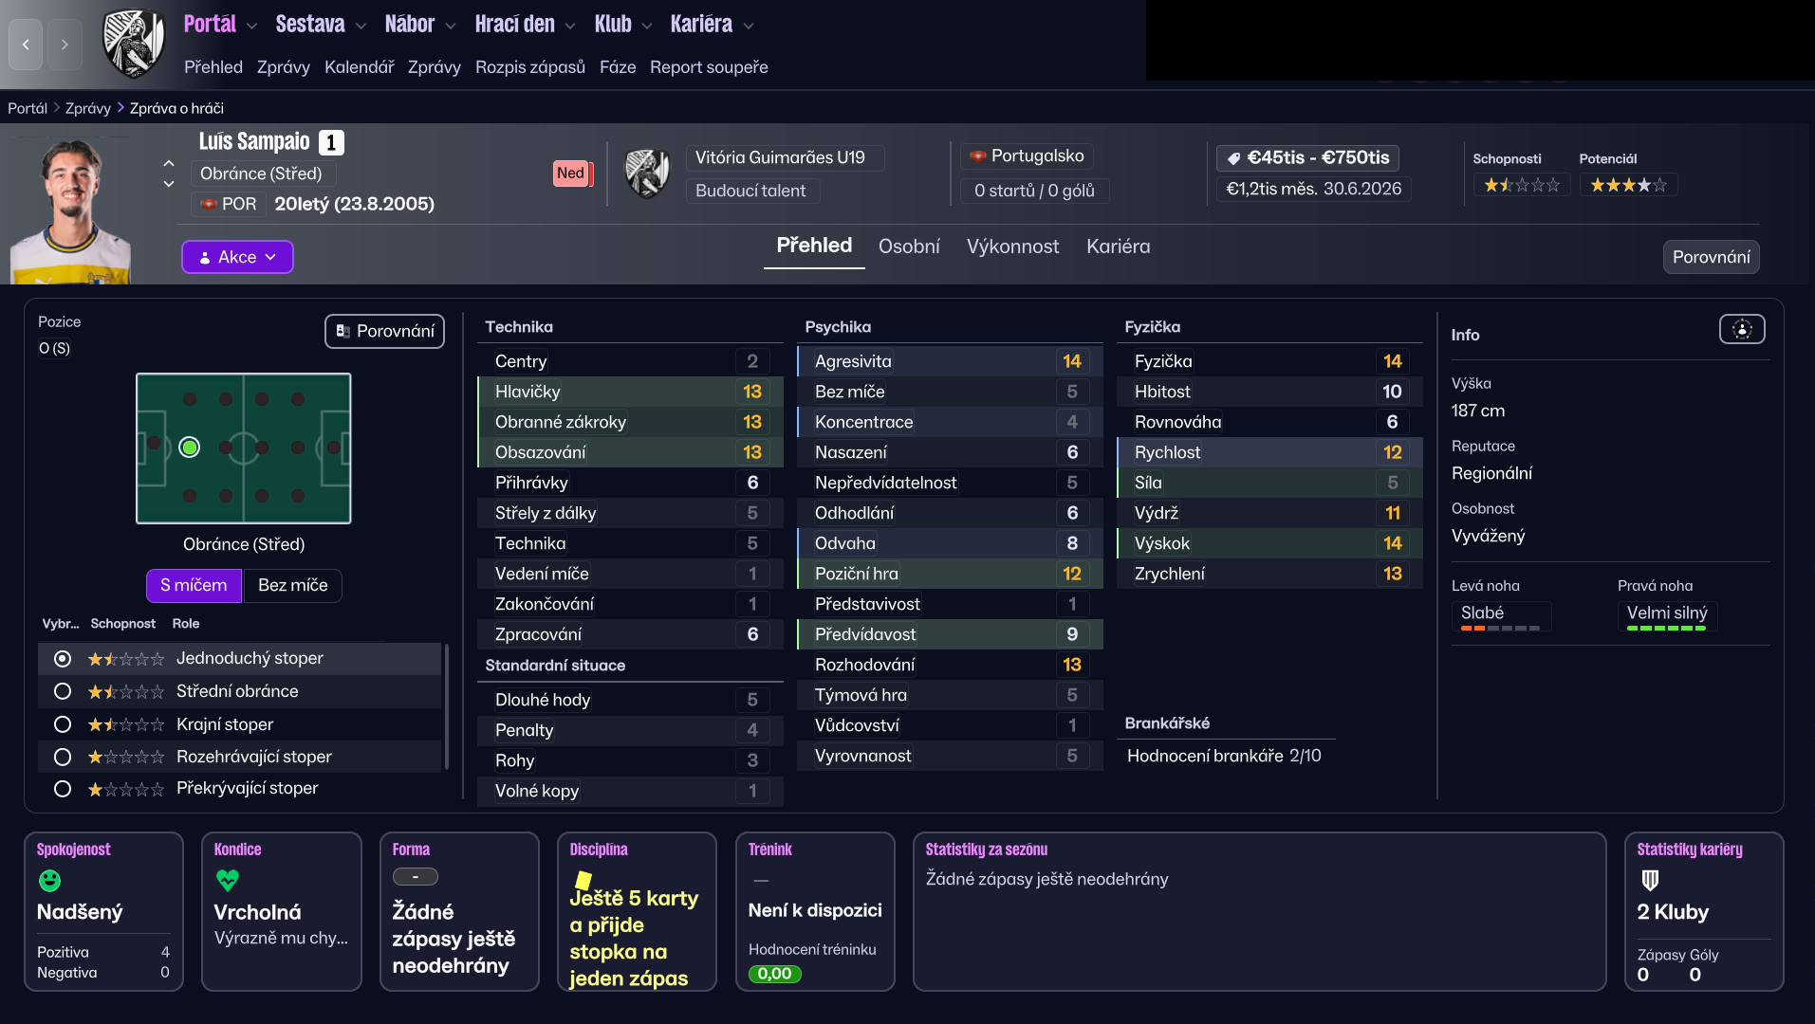Viewport: 1815px width, 1024px height.
Task: Click the Statistiky za sezónu card
Action: [x=1259, y=912]
